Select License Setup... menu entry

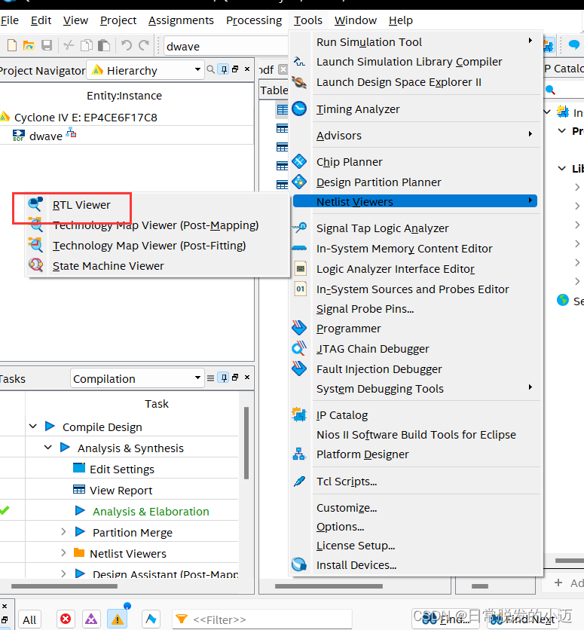(356, 546)
